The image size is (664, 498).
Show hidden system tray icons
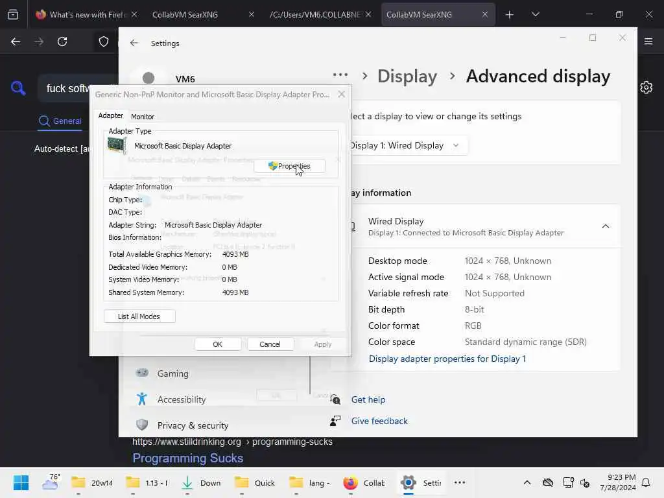click(x=527, y=482)
